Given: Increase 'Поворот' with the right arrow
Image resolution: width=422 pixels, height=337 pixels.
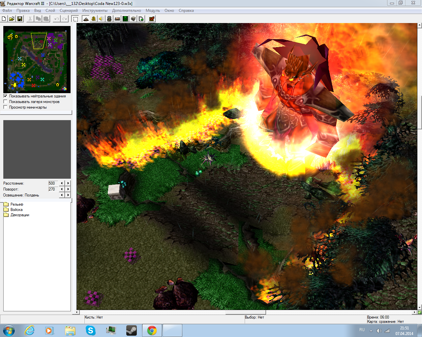Looking at the screenshot, I should click(x=68, y=189).
